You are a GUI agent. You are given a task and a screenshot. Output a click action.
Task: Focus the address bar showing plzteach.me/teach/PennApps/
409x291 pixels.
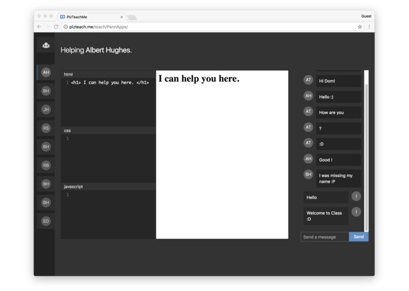pos(211,27)
